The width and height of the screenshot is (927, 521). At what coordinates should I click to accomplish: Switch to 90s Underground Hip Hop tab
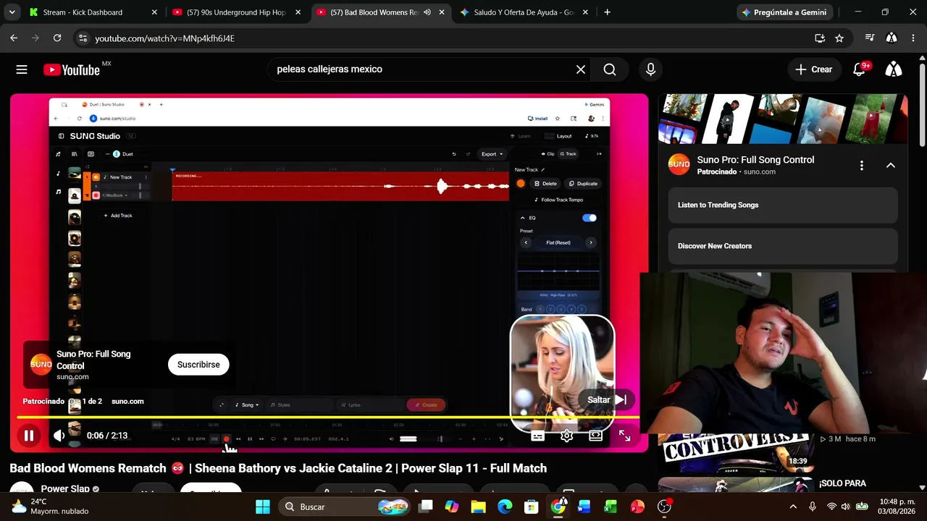[x=235, y=12]
